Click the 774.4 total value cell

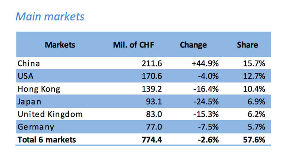coord(152,139)
